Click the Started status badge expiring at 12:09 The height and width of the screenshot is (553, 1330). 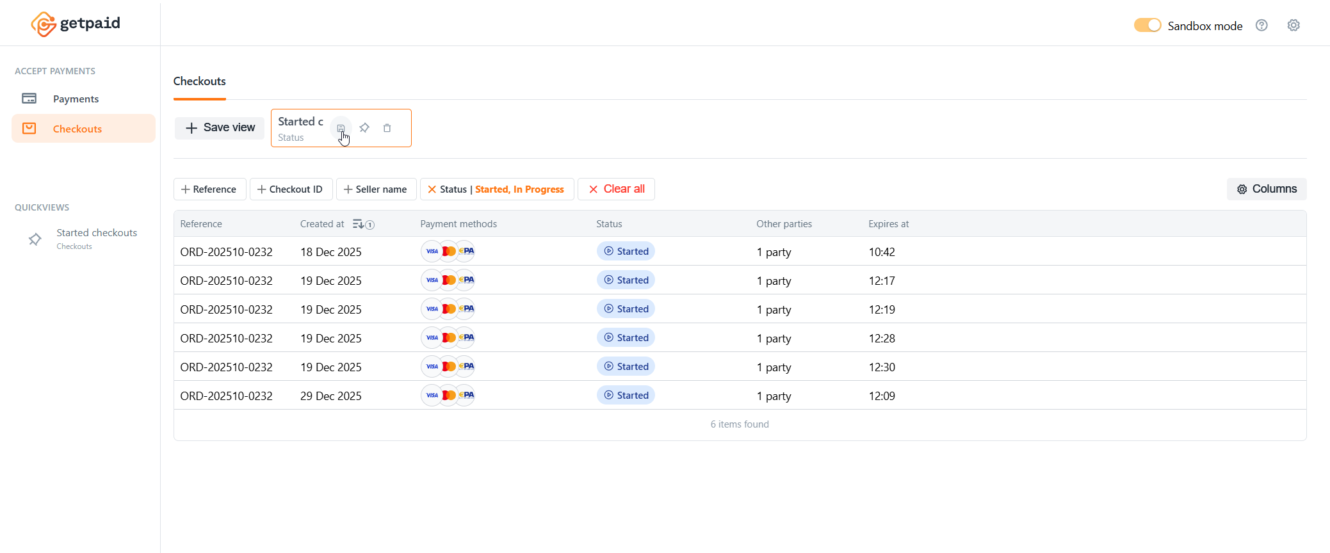tap(626, 396)
